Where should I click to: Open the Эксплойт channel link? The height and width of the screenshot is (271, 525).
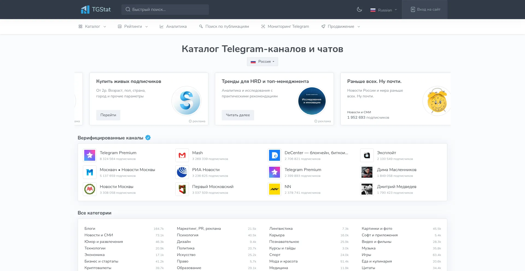[387, 153]
